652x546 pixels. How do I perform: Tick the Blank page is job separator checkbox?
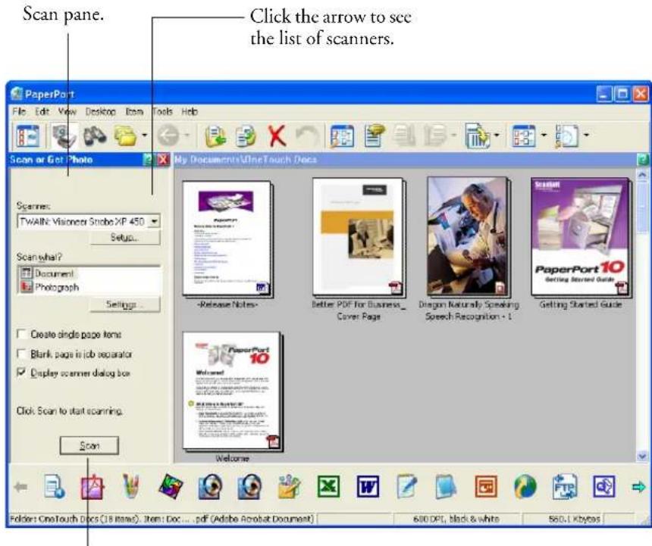[x=21, y=354]
